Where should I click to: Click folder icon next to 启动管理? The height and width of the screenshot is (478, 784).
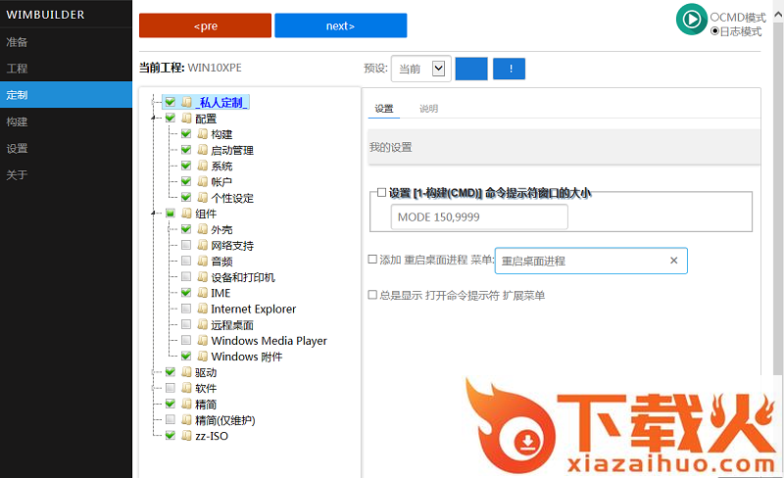203,150
